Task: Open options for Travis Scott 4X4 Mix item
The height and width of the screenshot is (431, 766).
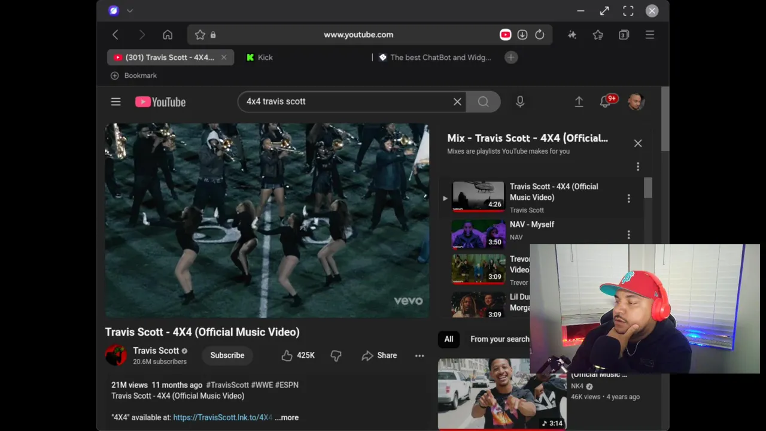Action: [628, 198]
